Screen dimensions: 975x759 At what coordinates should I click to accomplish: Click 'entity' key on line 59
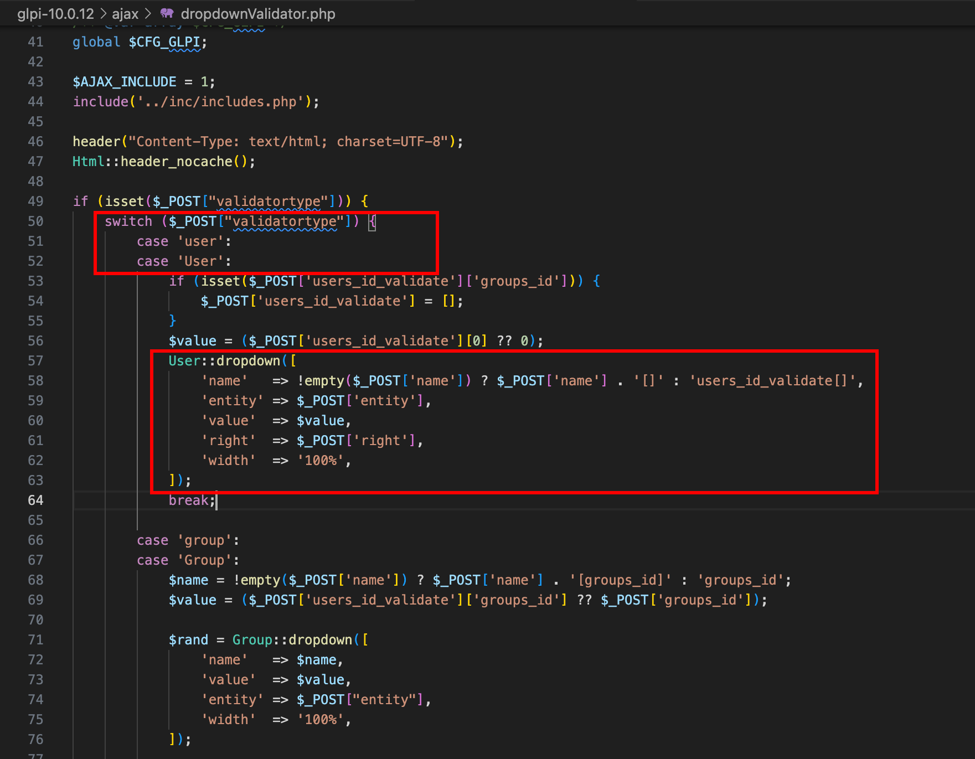232,401
